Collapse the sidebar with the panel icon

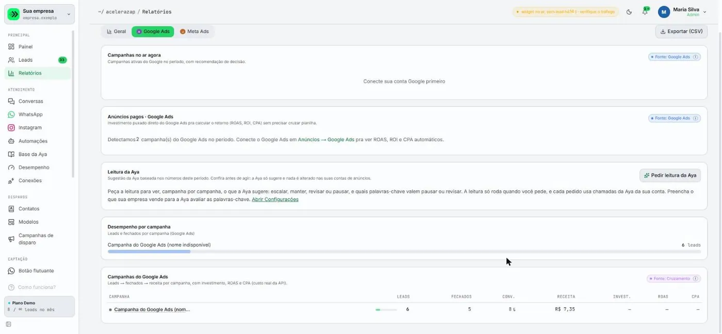point(8,324)
